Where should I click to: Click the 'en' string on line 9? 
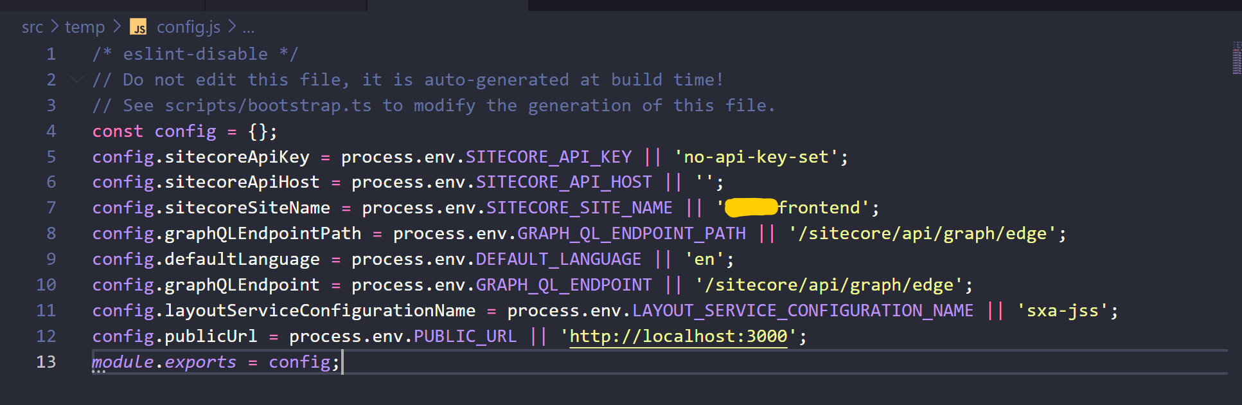[x=704, y=260]
